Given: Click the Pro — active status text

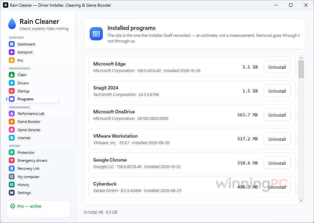Looking at the screenshot, I should click(29, 206).
